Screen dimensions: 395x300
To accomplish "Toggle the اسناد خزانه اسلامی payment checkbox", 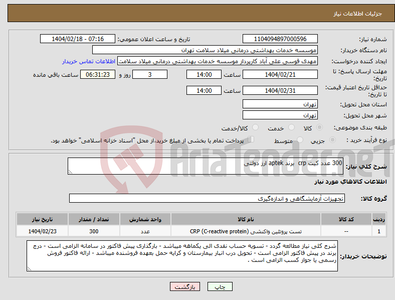I will coord(251,139).
